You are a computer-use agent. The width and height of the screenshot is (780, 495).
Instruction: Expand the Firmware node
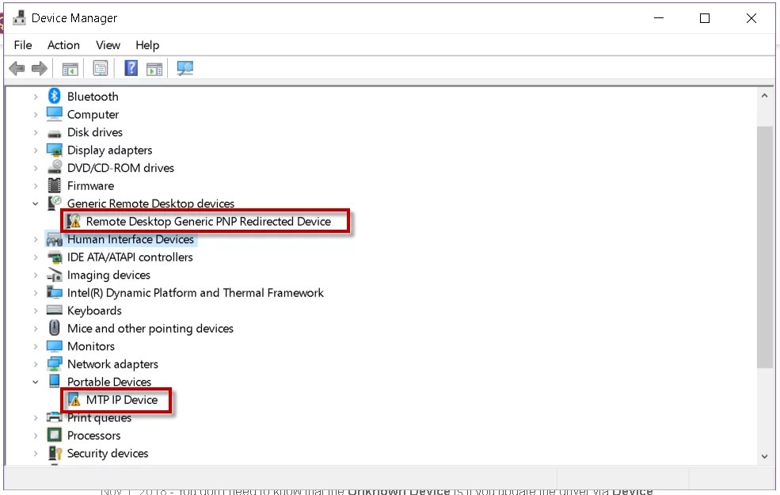click(36, 185)
